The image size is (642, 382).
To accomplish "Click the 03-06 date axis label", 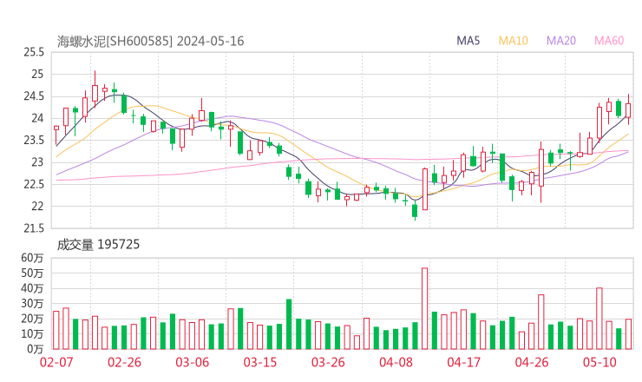I will (193, 362).
